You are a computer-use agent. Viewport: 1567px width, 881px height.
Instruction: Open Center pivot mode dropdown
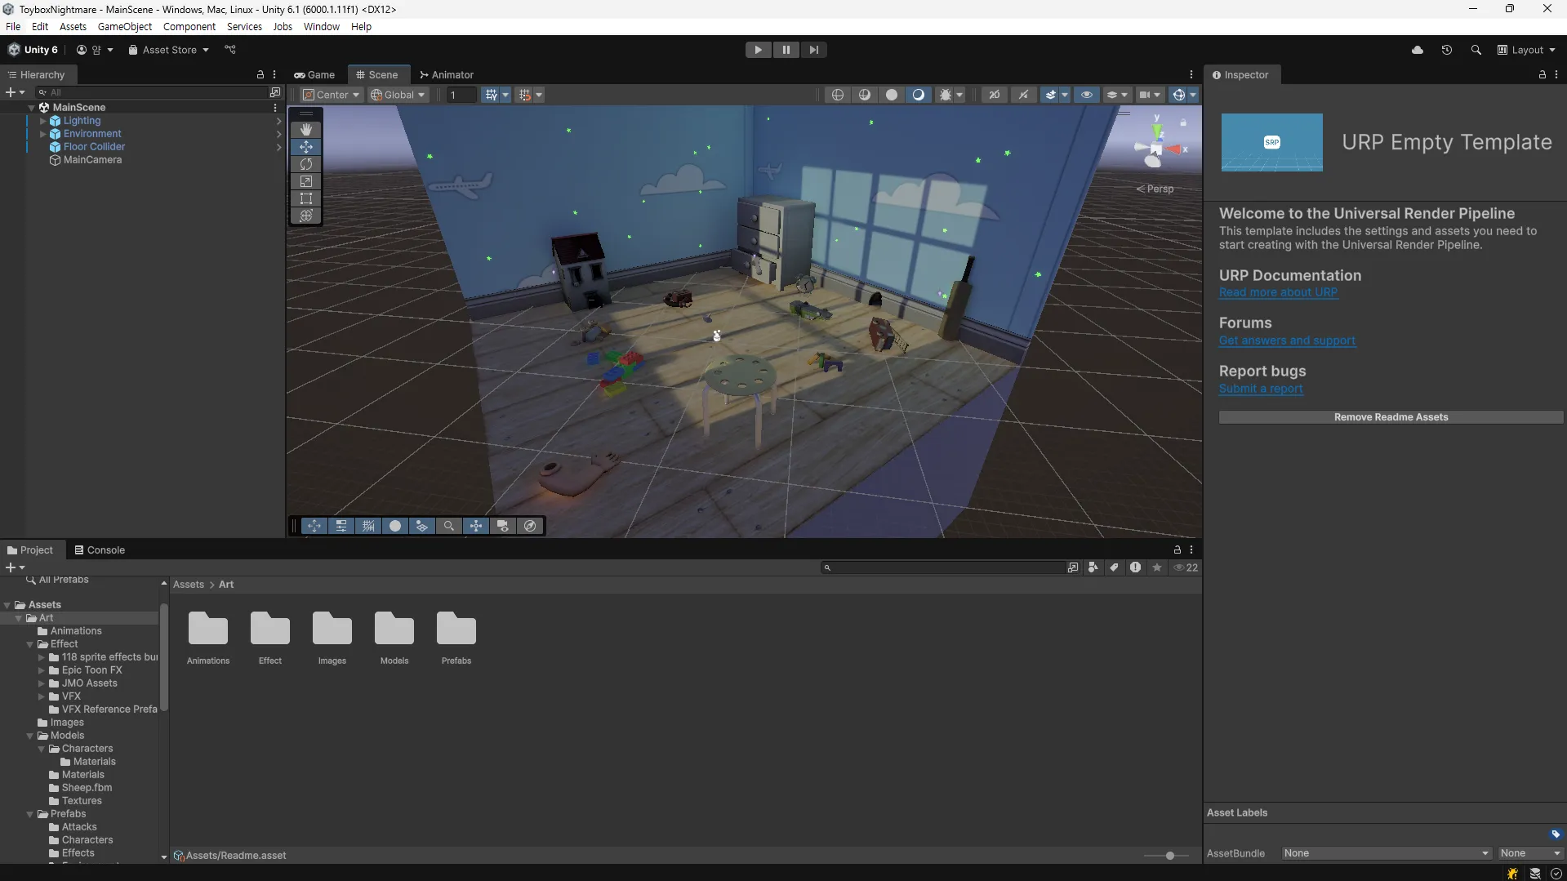click(x=331, y=95)
